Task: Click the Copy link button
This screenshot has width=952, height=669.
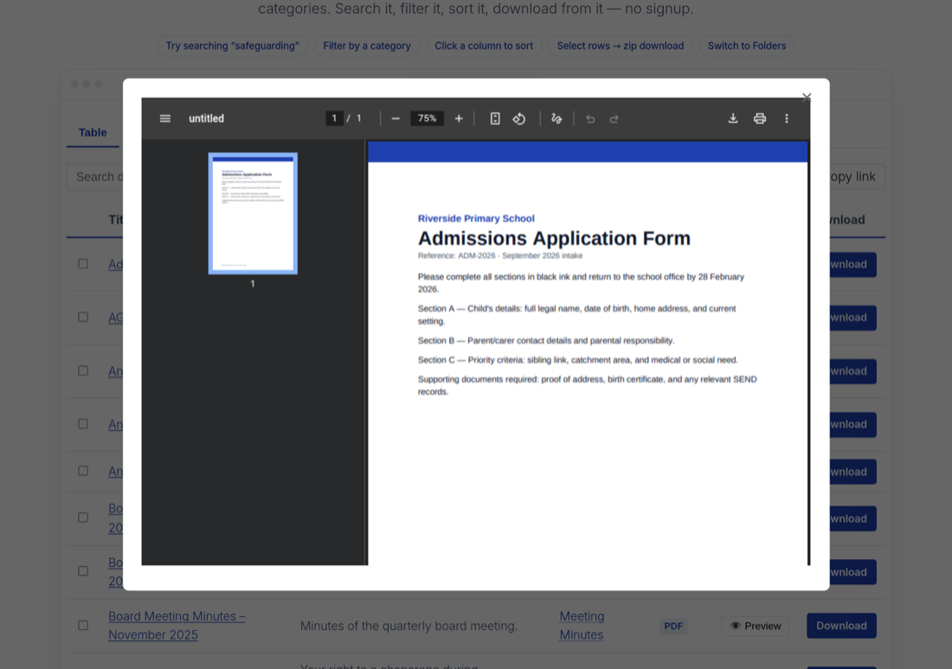Action: point(858,177)
